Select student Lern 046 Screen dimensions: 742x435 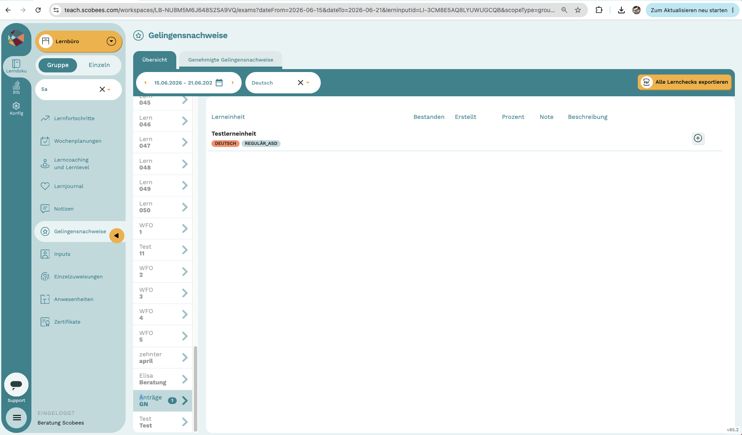162,121
